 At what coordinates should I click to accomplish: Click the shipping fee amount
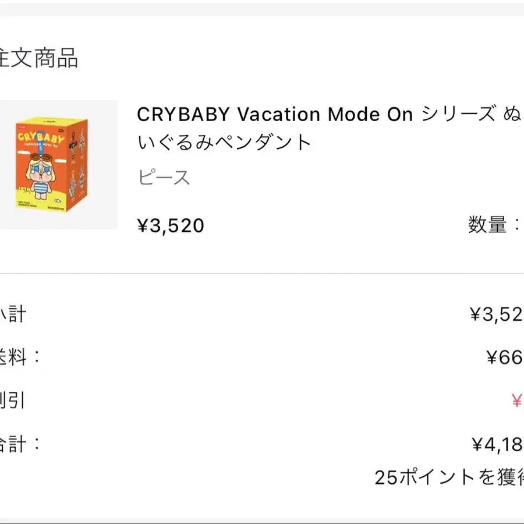[x=505, y=357]
